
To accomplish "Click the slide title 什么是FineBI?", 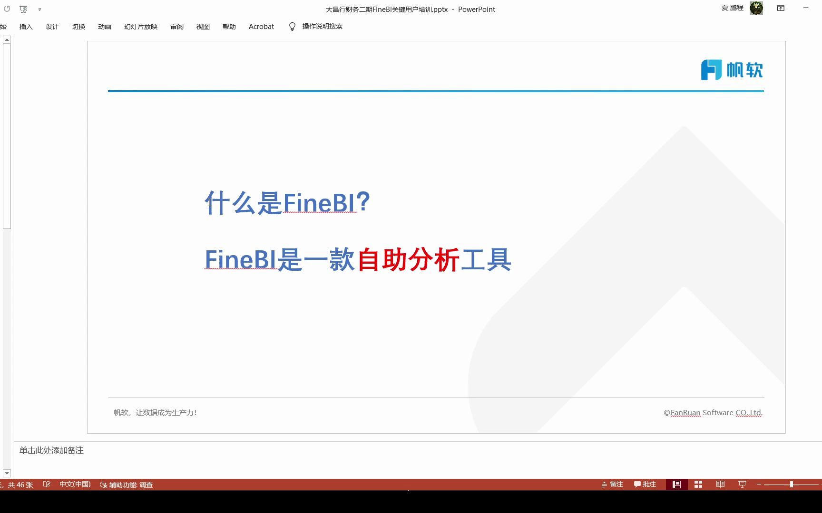I will [287, 202].
